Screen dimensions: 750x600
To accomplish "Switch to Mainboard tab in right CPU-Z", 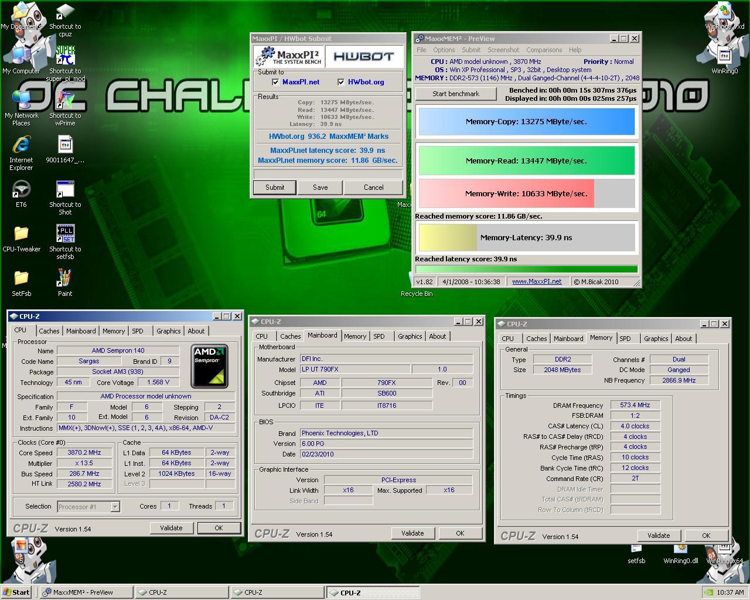I will (568, 339).
